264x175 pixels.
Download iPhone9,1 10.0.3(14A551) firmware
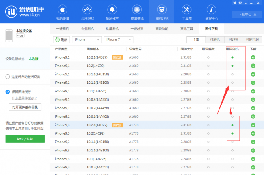pos(253,100)
